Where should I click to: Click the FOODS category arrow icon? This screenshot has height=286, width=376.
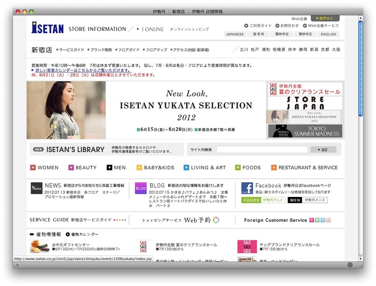238,167
